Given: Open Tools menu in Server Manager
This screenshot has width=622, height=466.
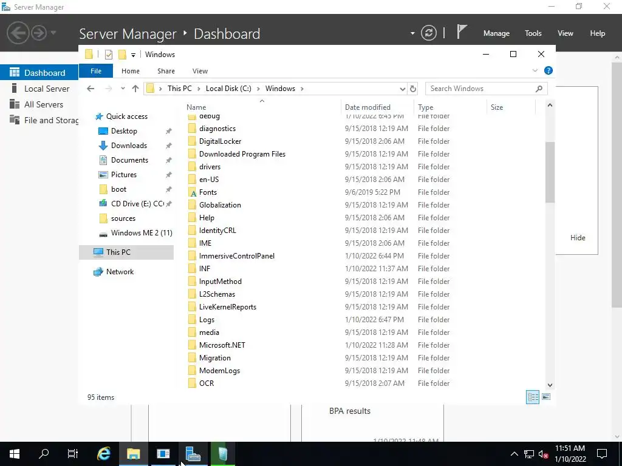Looking at the screenshot, I should tap(533, 33).
